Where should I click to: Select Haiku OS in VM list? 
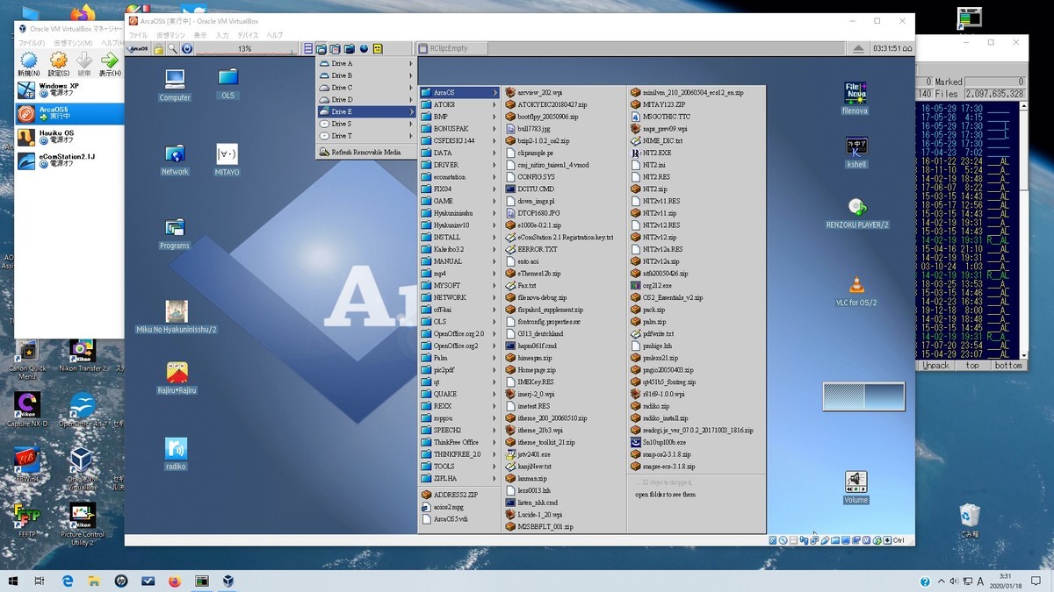point(69,138)
